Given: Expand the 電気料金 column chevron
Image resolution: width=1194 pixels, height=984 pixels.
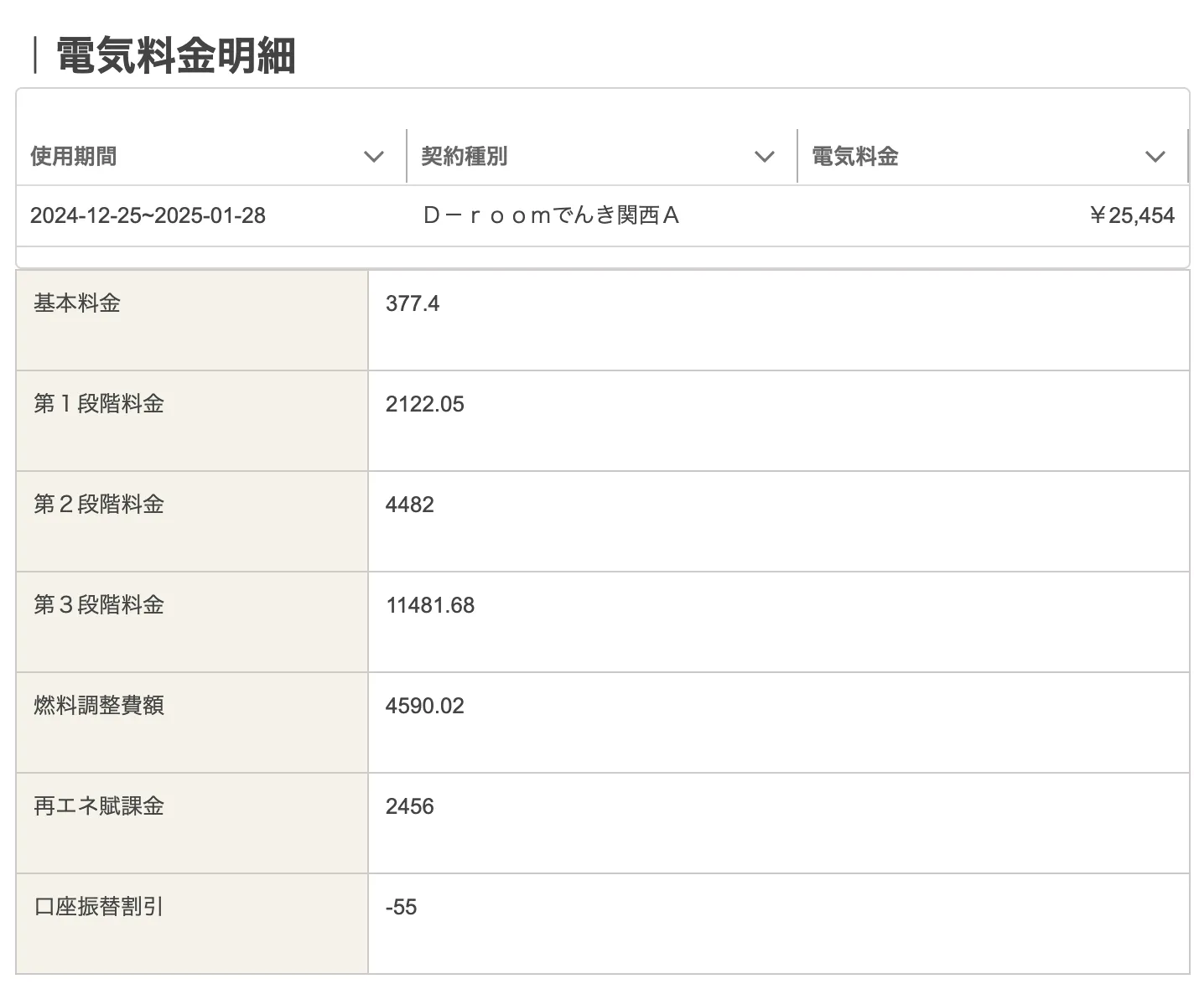Looking at the screenshot, I should 1155,157.
